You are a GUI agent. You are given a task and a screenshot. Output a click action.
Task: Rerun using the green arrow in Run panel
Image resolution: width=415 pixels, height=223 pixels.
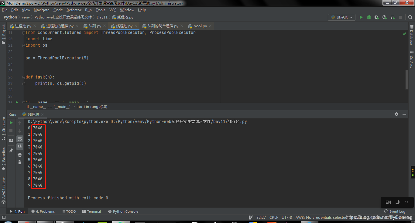tap(11, 123)
